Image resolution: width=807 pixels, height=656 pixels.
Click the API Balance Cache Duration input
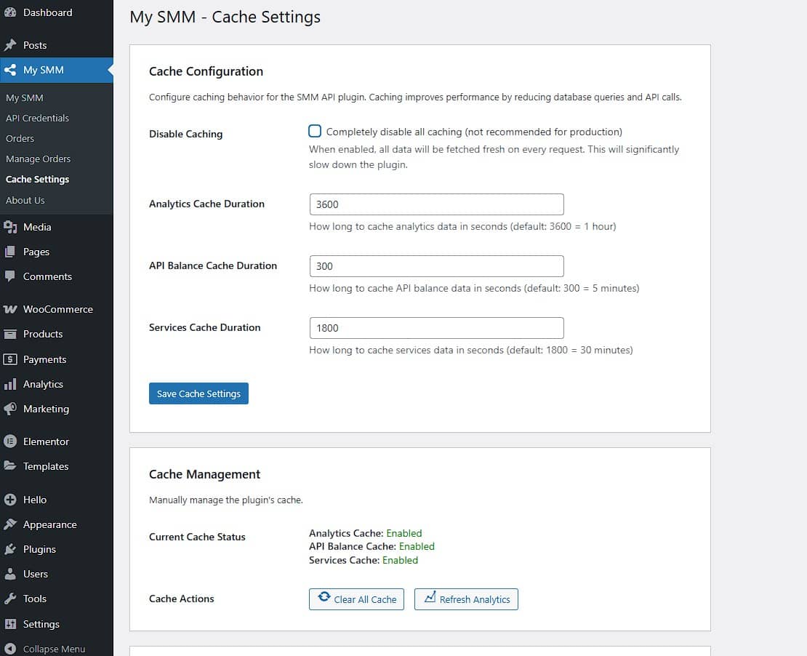[436, 266]
